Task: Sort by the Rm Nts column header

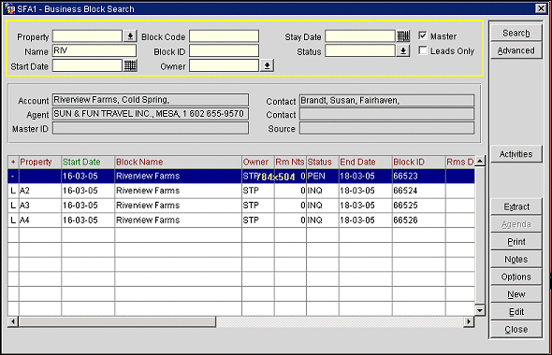Action: (290, 162)
